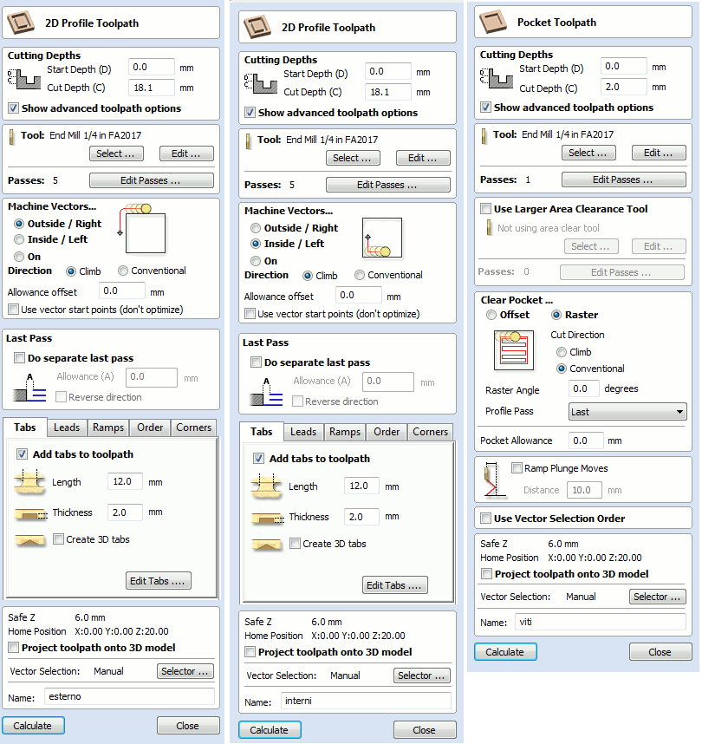Screen dimensions: 702x744
Task: Click the last pass allowance diagram in interni panel
Action: tap(266, 392)
